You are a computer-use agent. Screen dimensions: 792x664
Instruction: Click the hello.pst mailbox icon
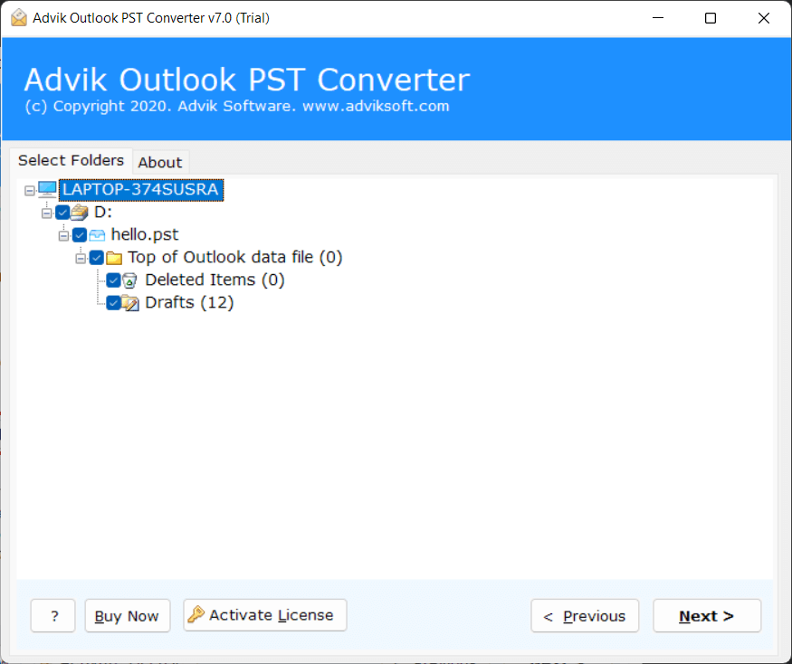[97, 235]
